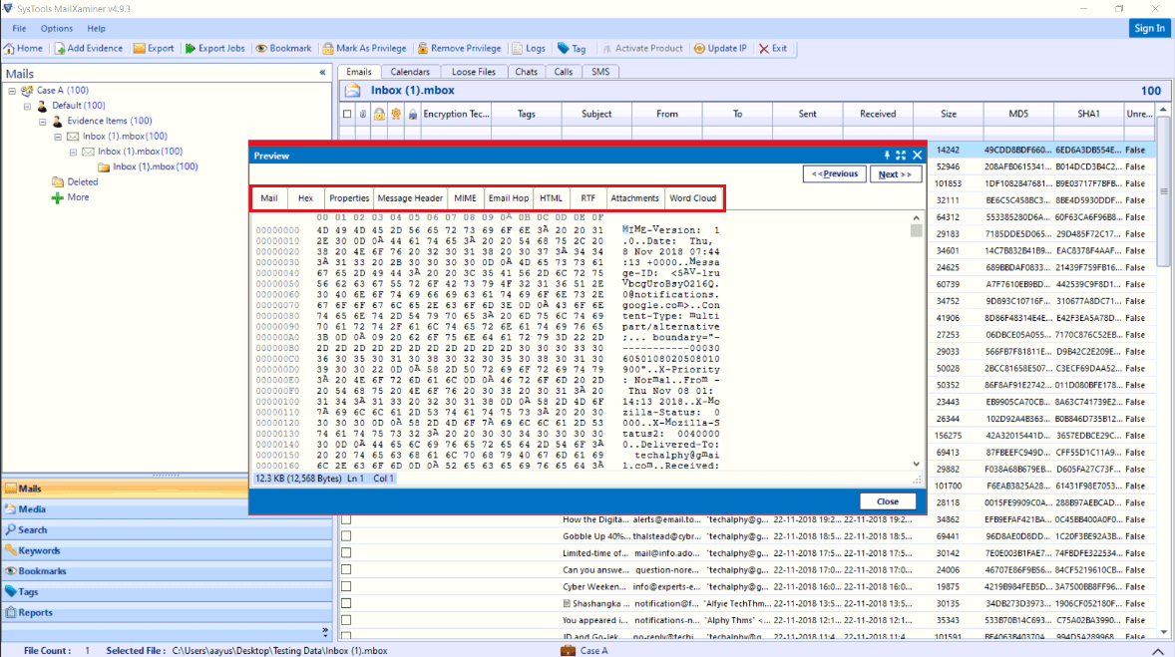Check the 'Limited-time of...' email row
1175x657 pixels.
[x=346, y=553]
